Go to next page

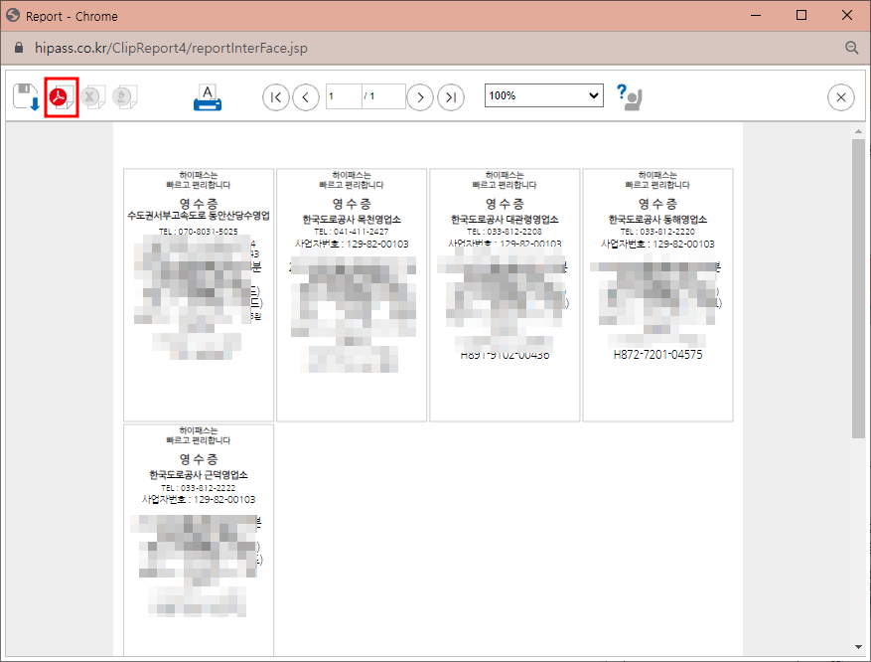pyautogui.click(x=420, y=97)
